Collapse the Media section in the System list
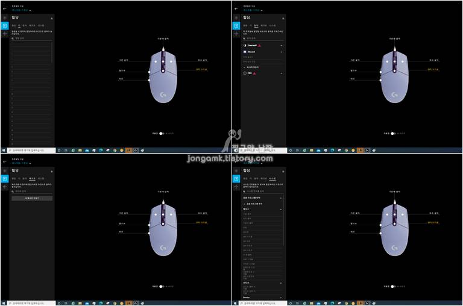The width and height of the screenshot is (463, 306). (280, 283)
